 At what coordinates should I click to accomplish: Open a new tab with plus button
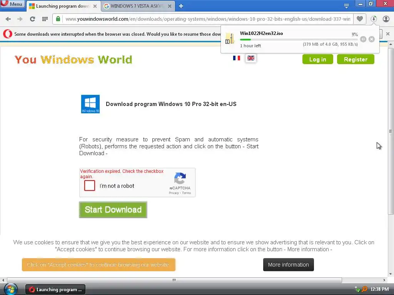coord(181,6)
